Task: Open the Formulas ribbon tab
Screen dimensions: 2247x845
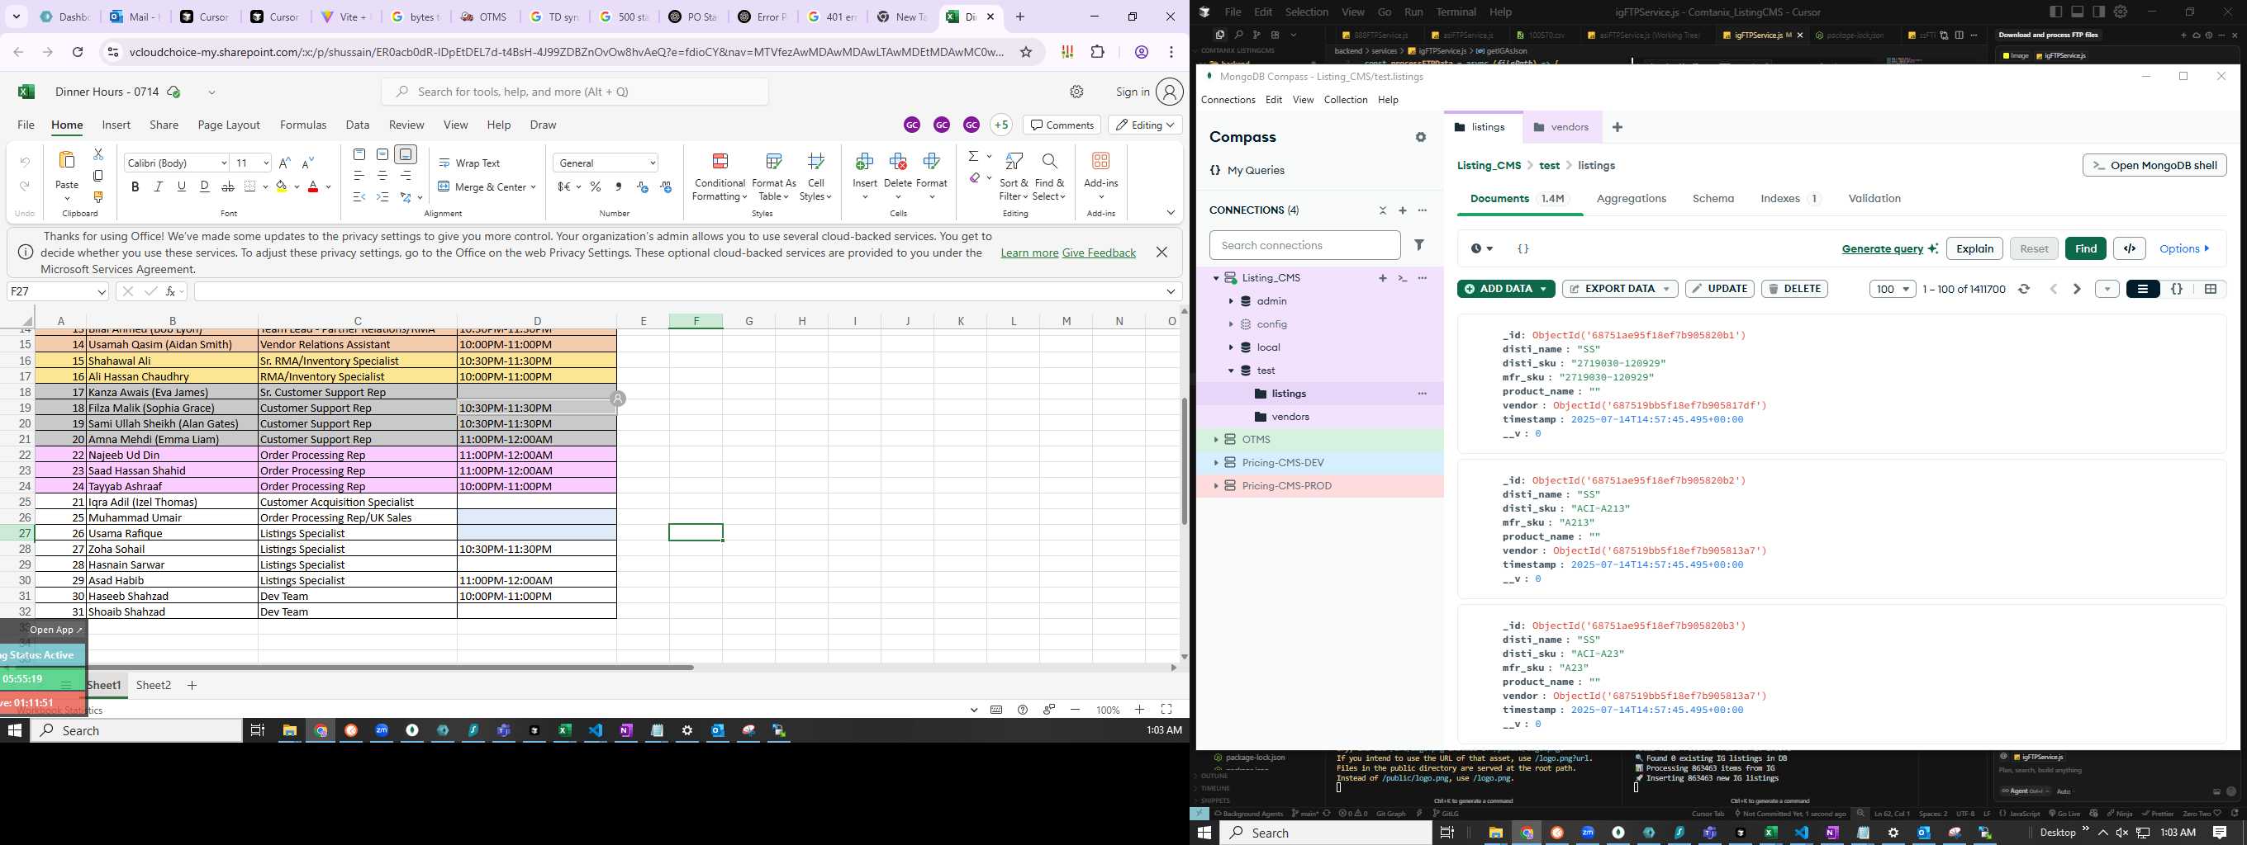Action: [302, 125]
